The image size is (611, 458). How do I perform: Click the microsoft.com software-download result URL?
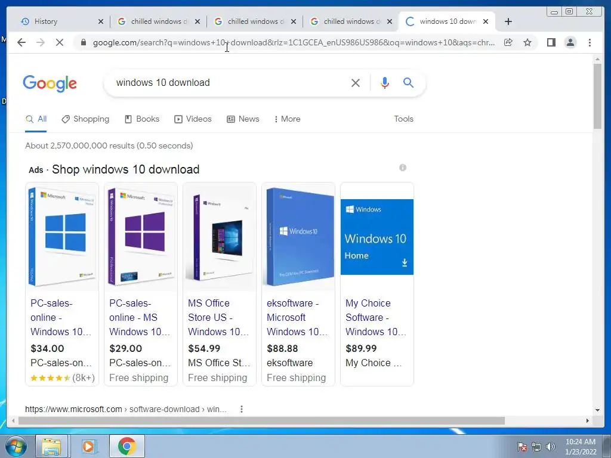point(125,409)
